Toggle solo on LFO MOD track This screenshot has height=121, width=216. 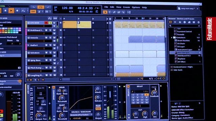50,23
